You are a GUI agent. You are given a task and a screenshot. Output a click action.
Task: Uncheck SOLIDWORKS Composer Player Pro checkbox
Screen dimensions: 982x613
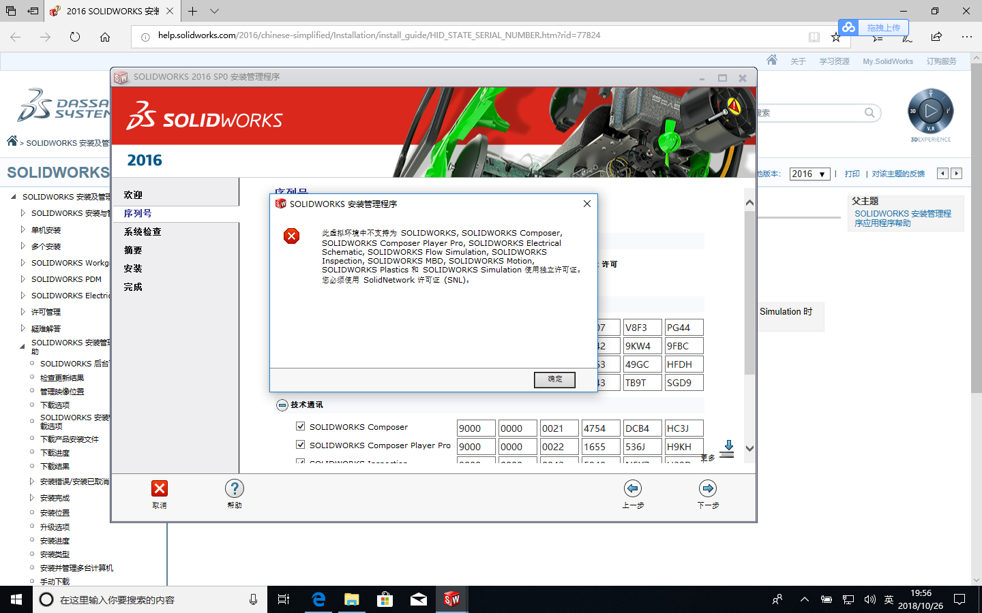pos(300,445)
